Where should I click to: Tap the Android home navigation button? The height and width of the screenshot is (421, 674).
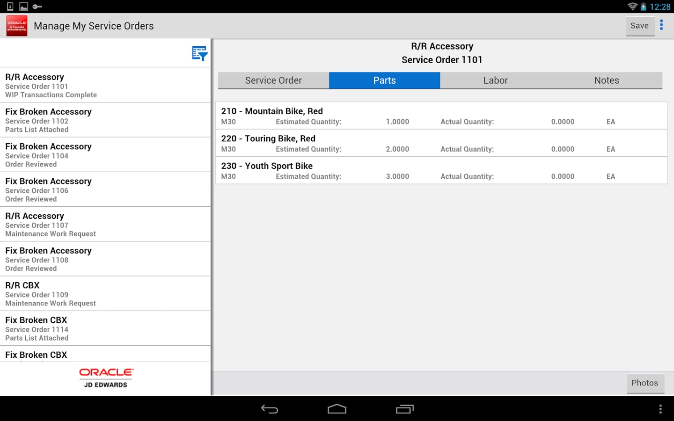(x=337, y=409)
